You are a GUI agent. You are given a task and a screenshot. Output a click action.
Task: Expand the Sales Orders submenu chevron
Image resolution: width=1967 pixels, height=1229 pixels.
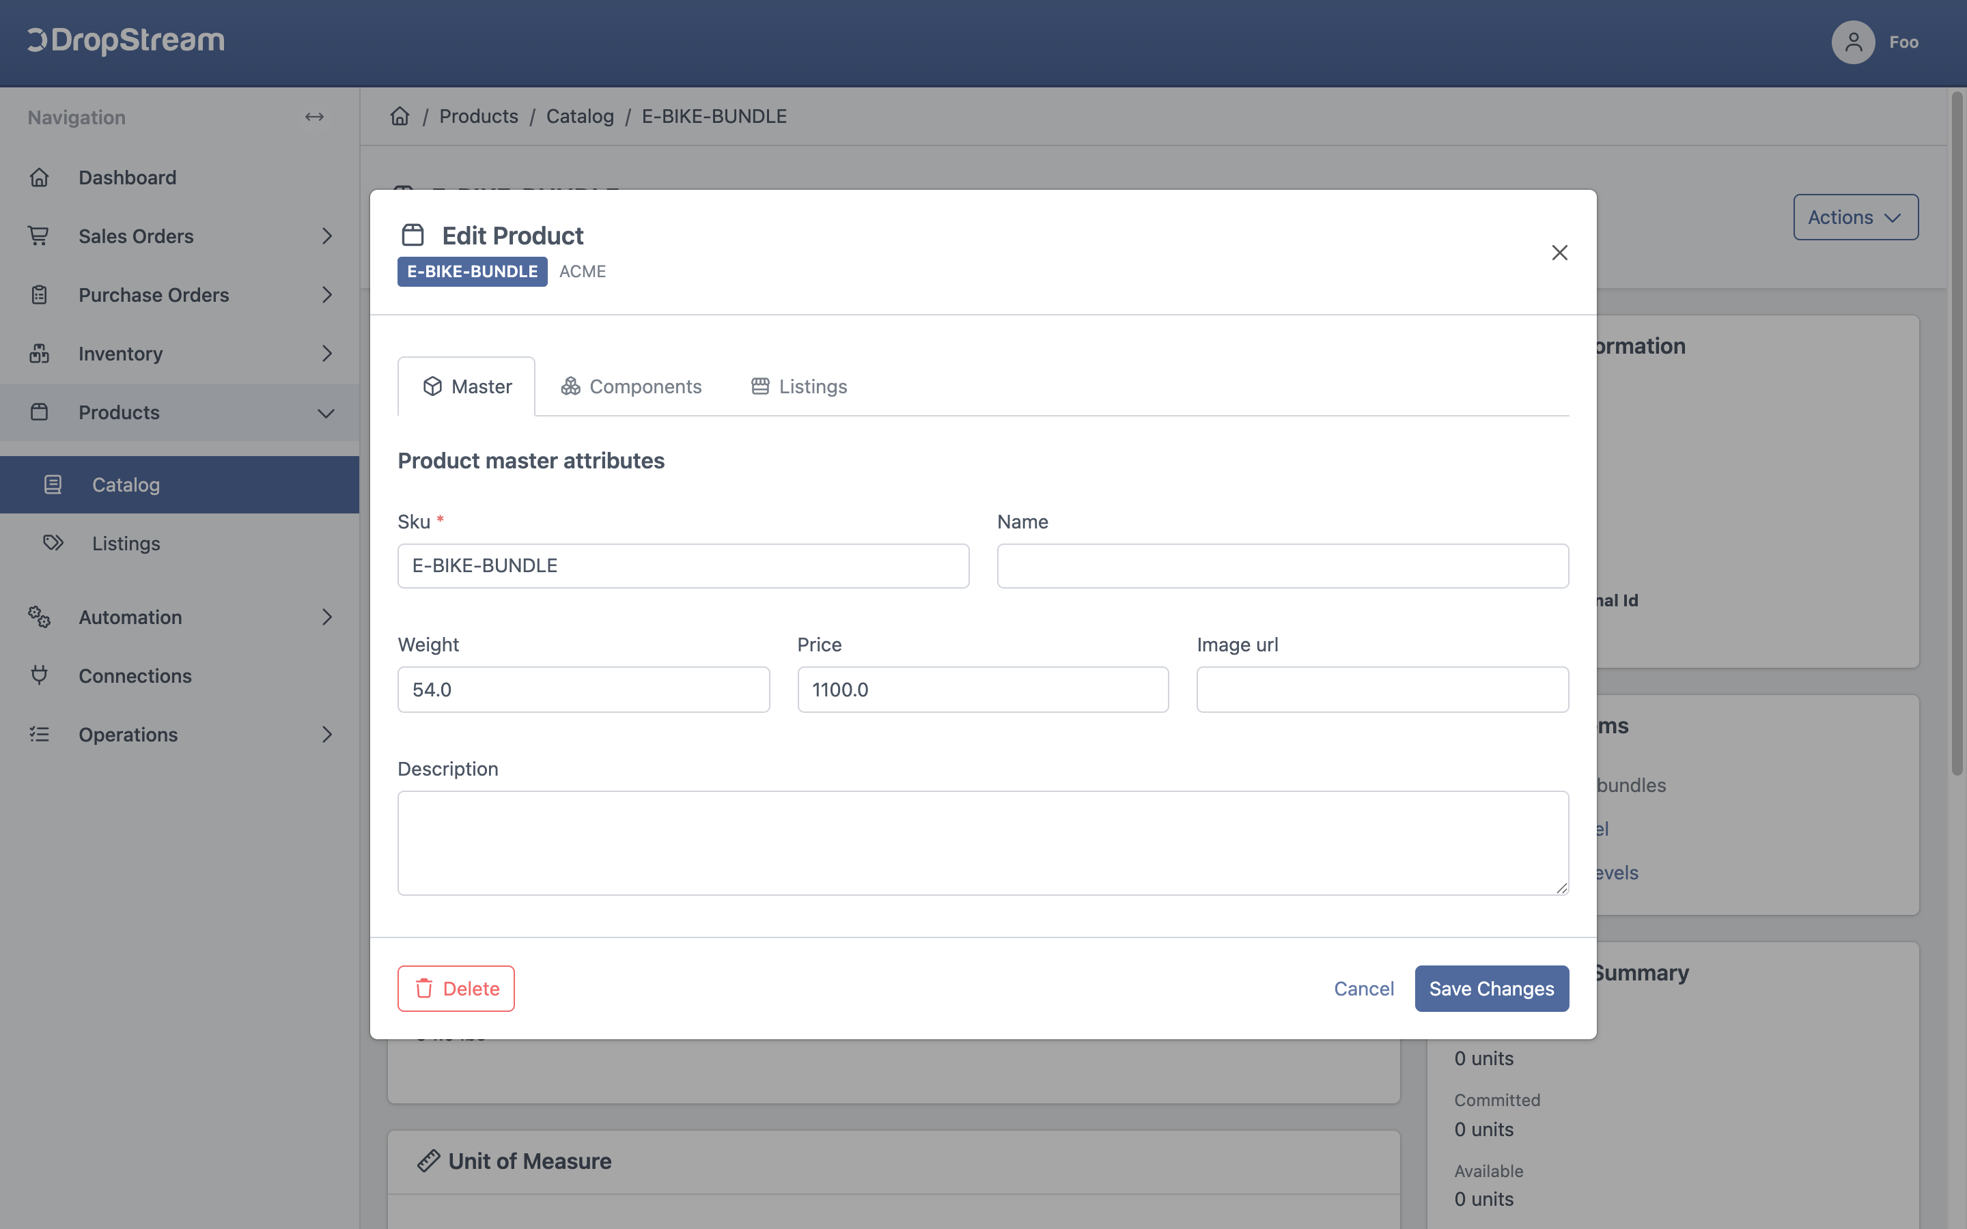coord(326,236)
